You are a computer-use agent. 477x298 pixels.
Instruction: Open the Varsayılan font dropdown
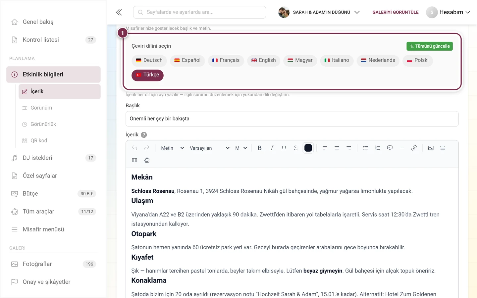(x=209, y=148)
